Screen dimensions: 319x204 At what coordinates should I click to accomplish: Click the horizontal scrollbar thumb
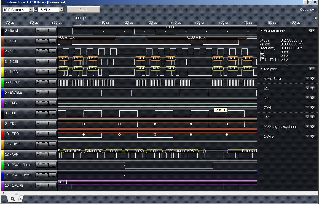[x=16, y=193]
